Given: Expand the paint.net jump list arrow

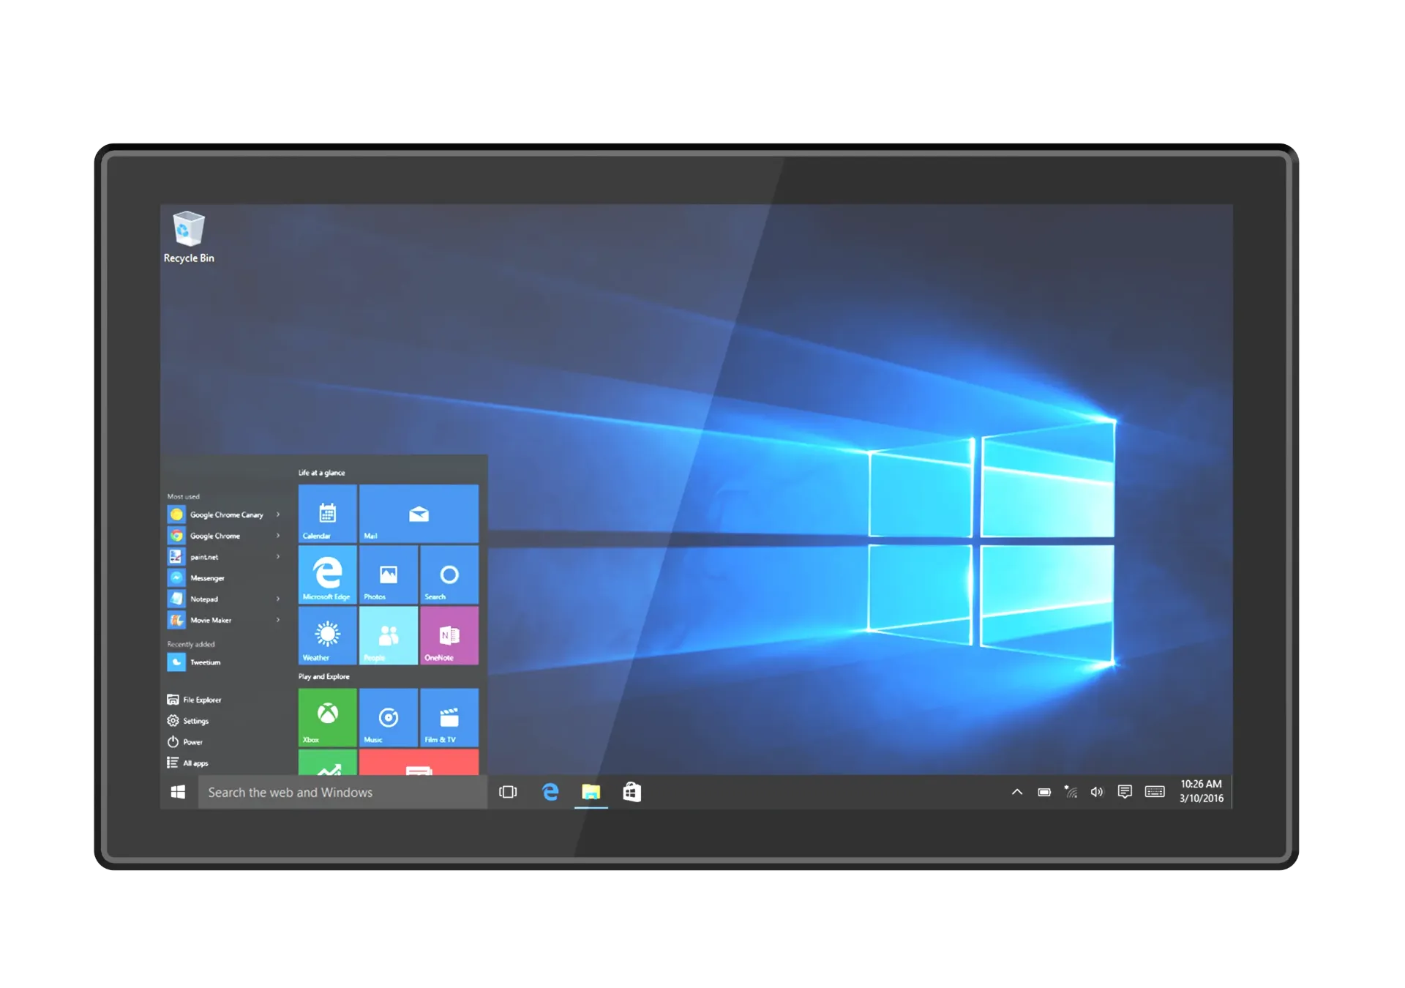Looking at the screenshot, I should [x=278, y=557].
